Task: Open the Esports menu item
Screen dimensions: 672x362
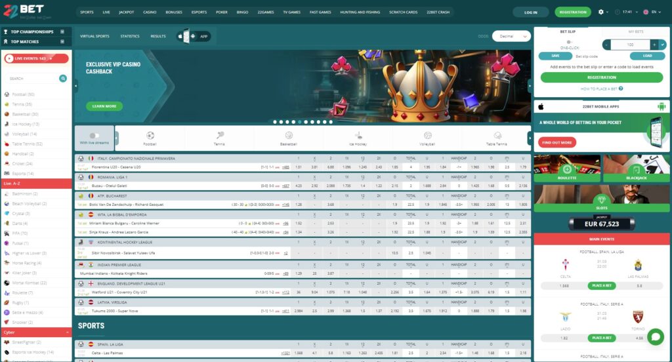Action: [199, 12]
